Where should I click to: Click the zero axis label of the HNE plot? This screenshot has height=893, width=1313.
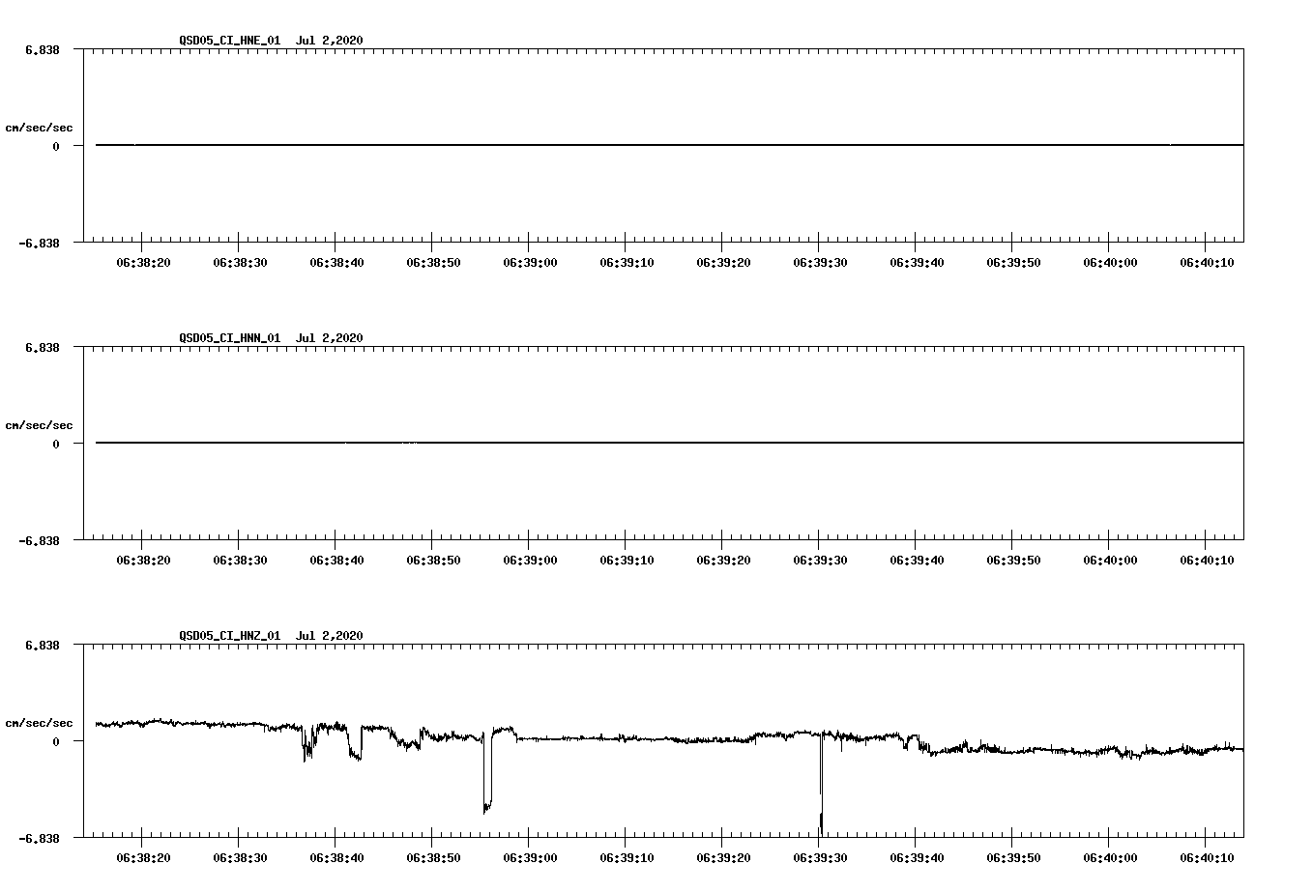(56, 146)
